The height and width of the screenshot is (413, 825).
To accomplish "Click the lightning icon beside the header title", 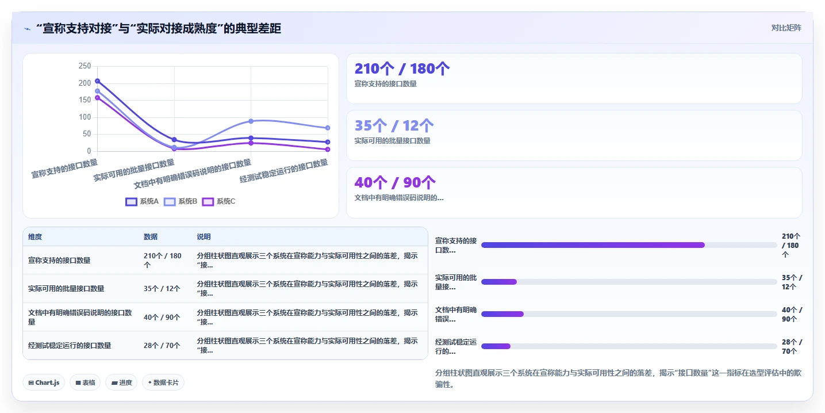I will click(27, 29).
